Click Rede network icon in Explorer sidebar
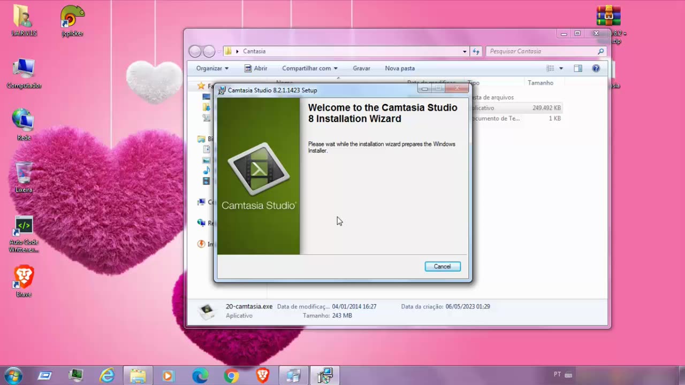 tap(201, 223)
